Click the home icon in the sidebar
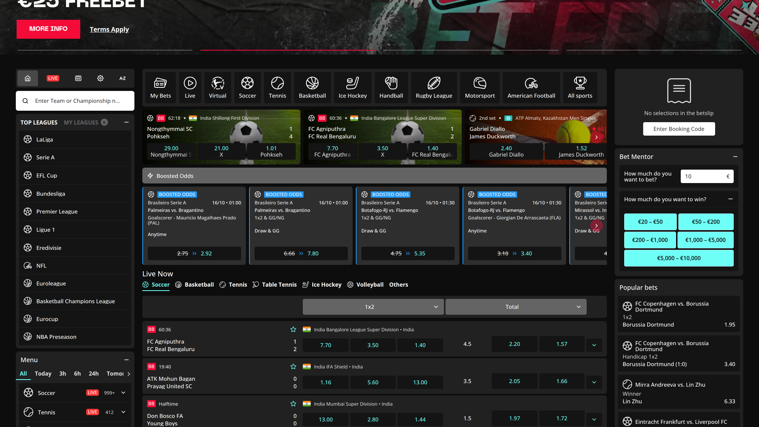 [x=27, y=78]
